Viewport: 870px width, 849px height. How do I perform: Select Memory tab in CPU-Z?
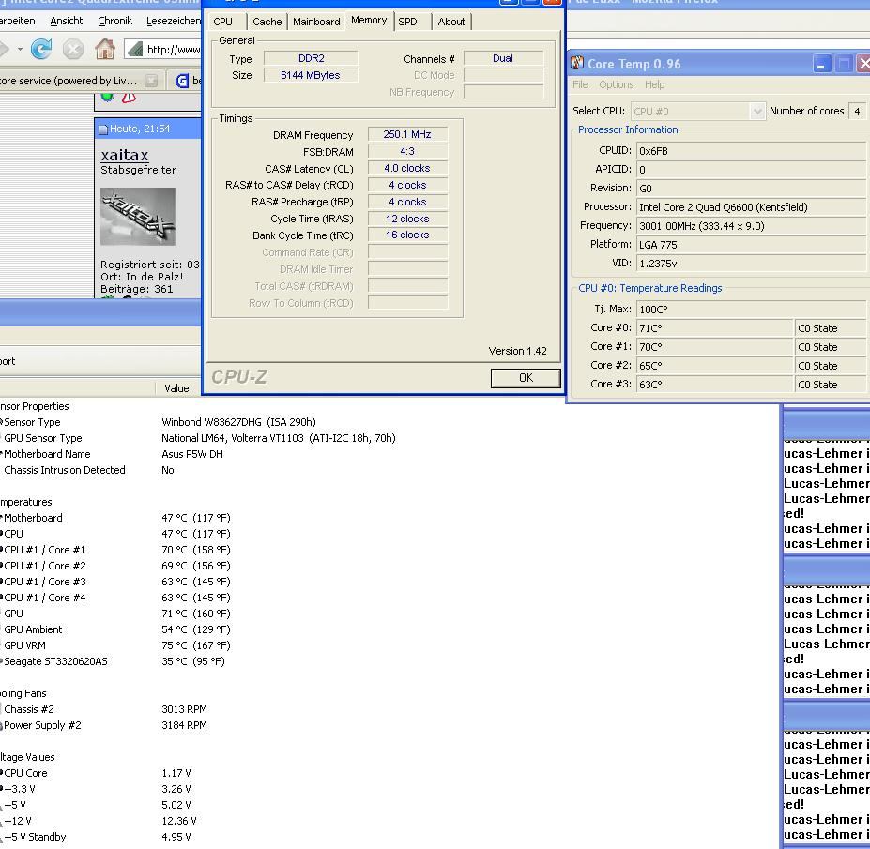[x=369, y=20]
